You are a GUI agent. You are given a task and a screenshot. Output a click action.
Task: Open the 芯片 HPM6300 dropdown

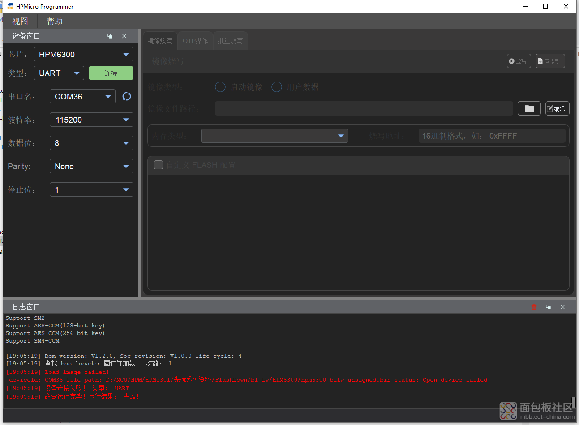[x=84, y=54]
